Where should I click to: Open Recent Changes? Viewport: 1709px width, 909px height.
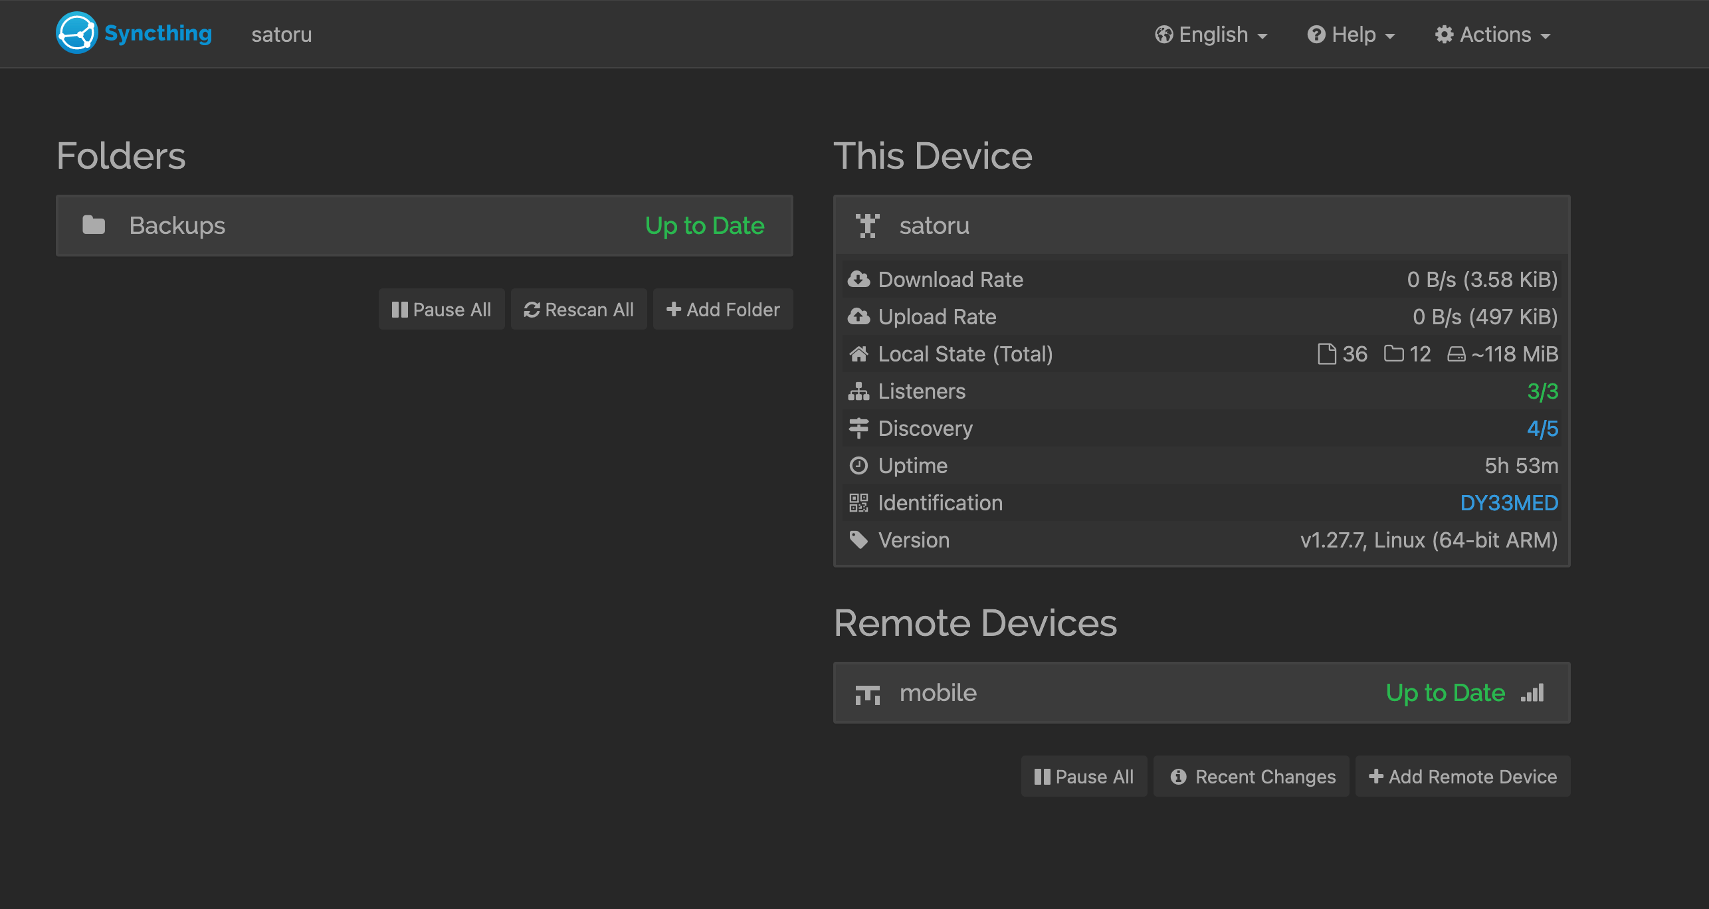click(x=1252, y=777)
